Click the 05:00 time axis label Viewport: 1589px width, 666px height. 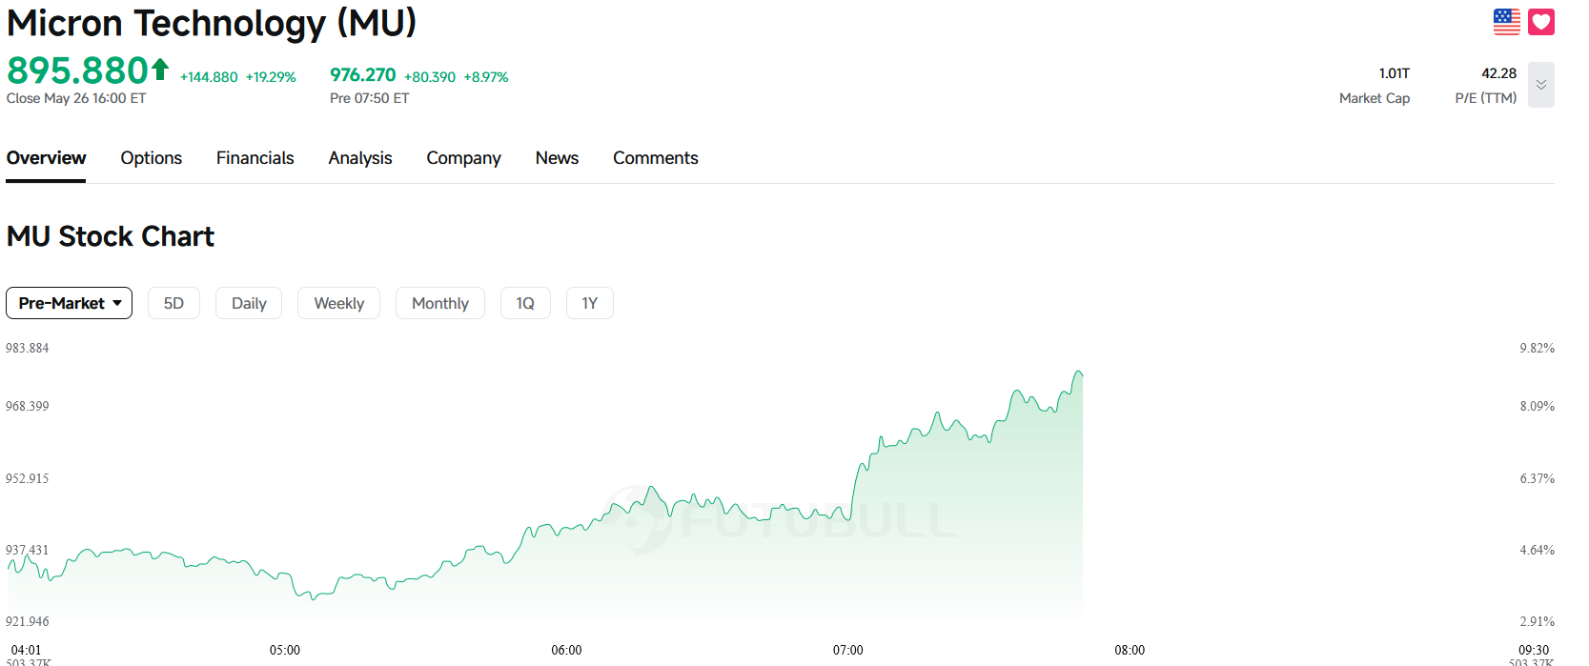pyautogui.click(x=285, y=651)
